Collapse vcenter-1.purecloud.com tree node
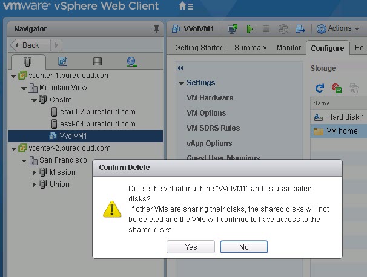This screenshot has height=277, width=367. coord(13,76)
